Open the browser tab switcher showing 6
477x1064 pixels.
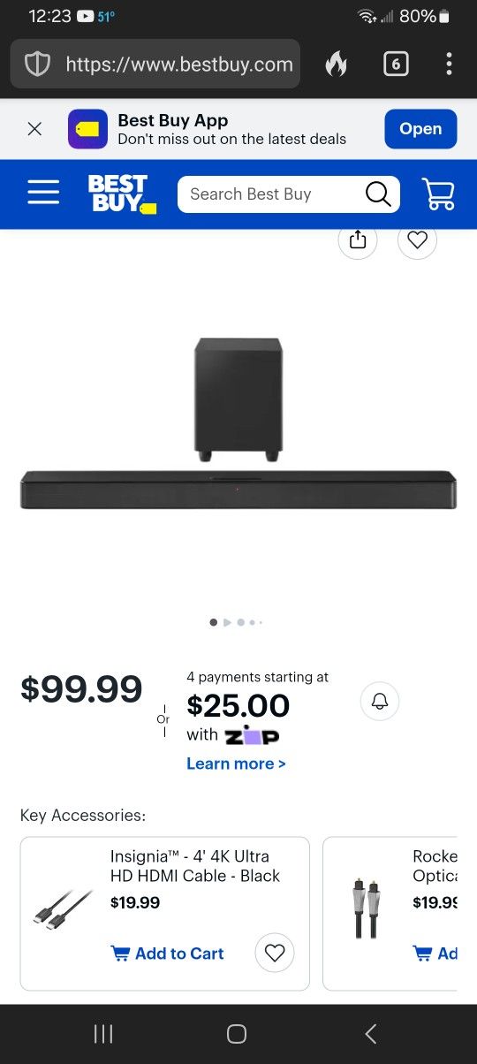(396, 64)
